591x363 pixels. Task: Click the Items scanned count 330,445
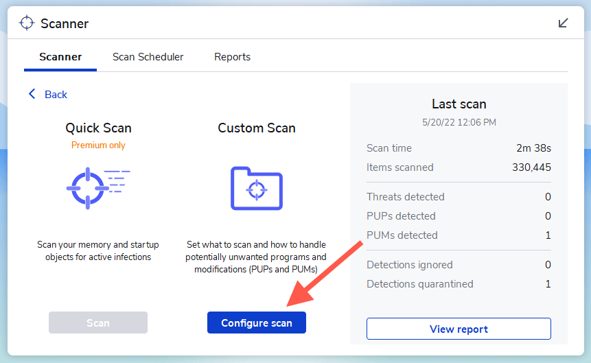tap(531, 167)
